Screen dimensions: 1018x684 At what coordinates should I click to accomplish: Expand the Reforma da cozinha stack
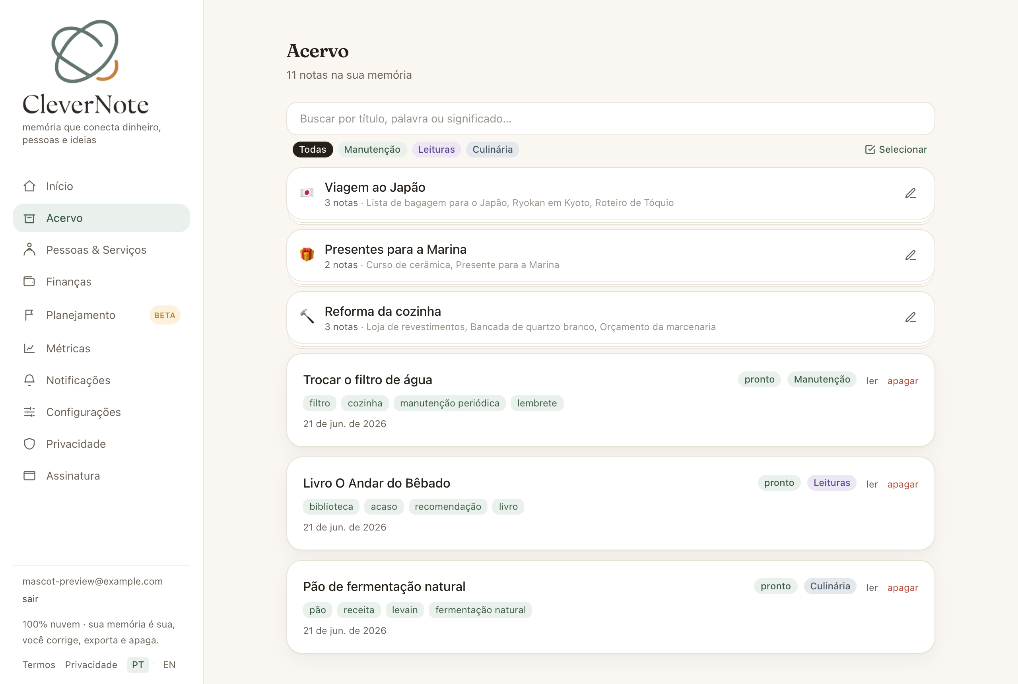click(x=610, y=318)
